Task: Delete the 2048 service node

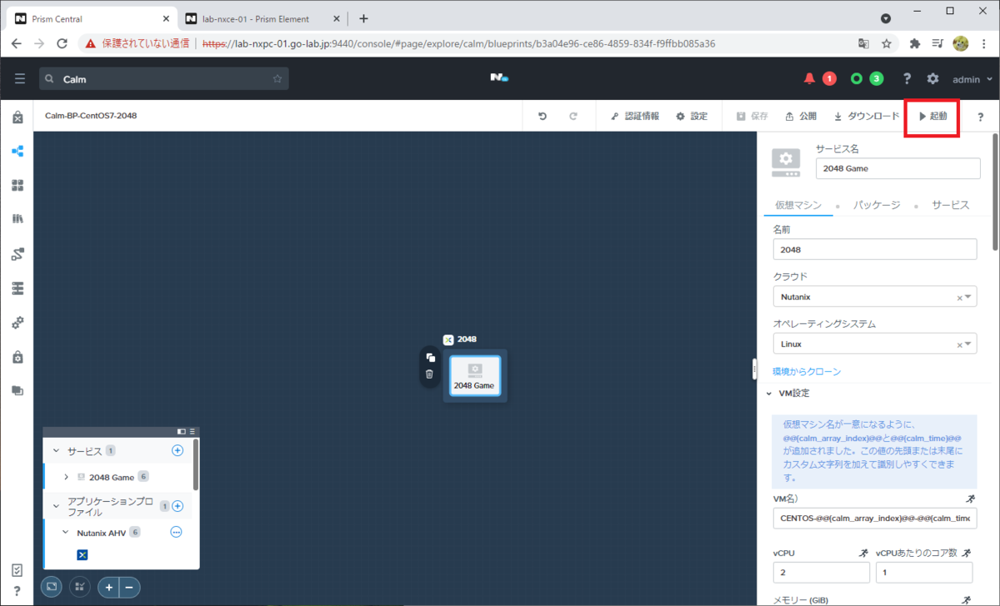Action: coord(430,374)
